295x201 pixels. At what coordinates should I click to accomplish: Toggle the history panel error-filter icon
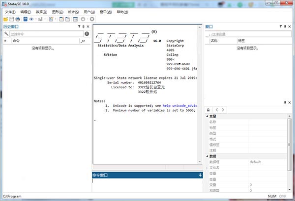pos(87,34)
